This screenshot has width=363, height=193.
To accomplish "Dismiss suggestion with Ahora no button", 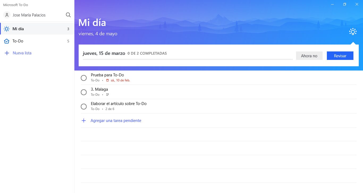I will pos(309,56).
